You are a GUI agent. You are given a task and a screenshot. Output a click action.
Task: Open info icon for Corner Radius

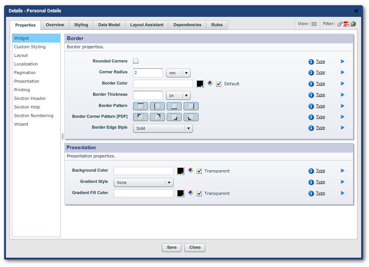pos(311,73)
